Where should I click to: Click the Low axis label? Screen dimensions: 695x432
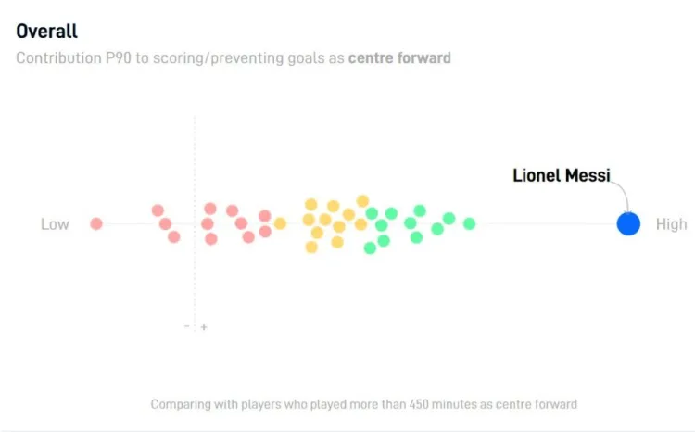point(55,224)
